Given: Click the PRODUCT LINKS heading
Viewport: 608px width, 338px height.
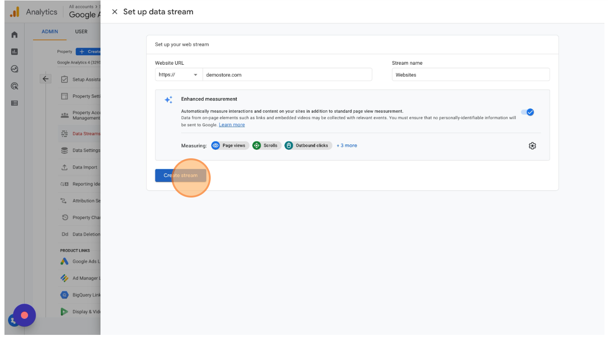Looking at the screenshot, I should point(75,251).
